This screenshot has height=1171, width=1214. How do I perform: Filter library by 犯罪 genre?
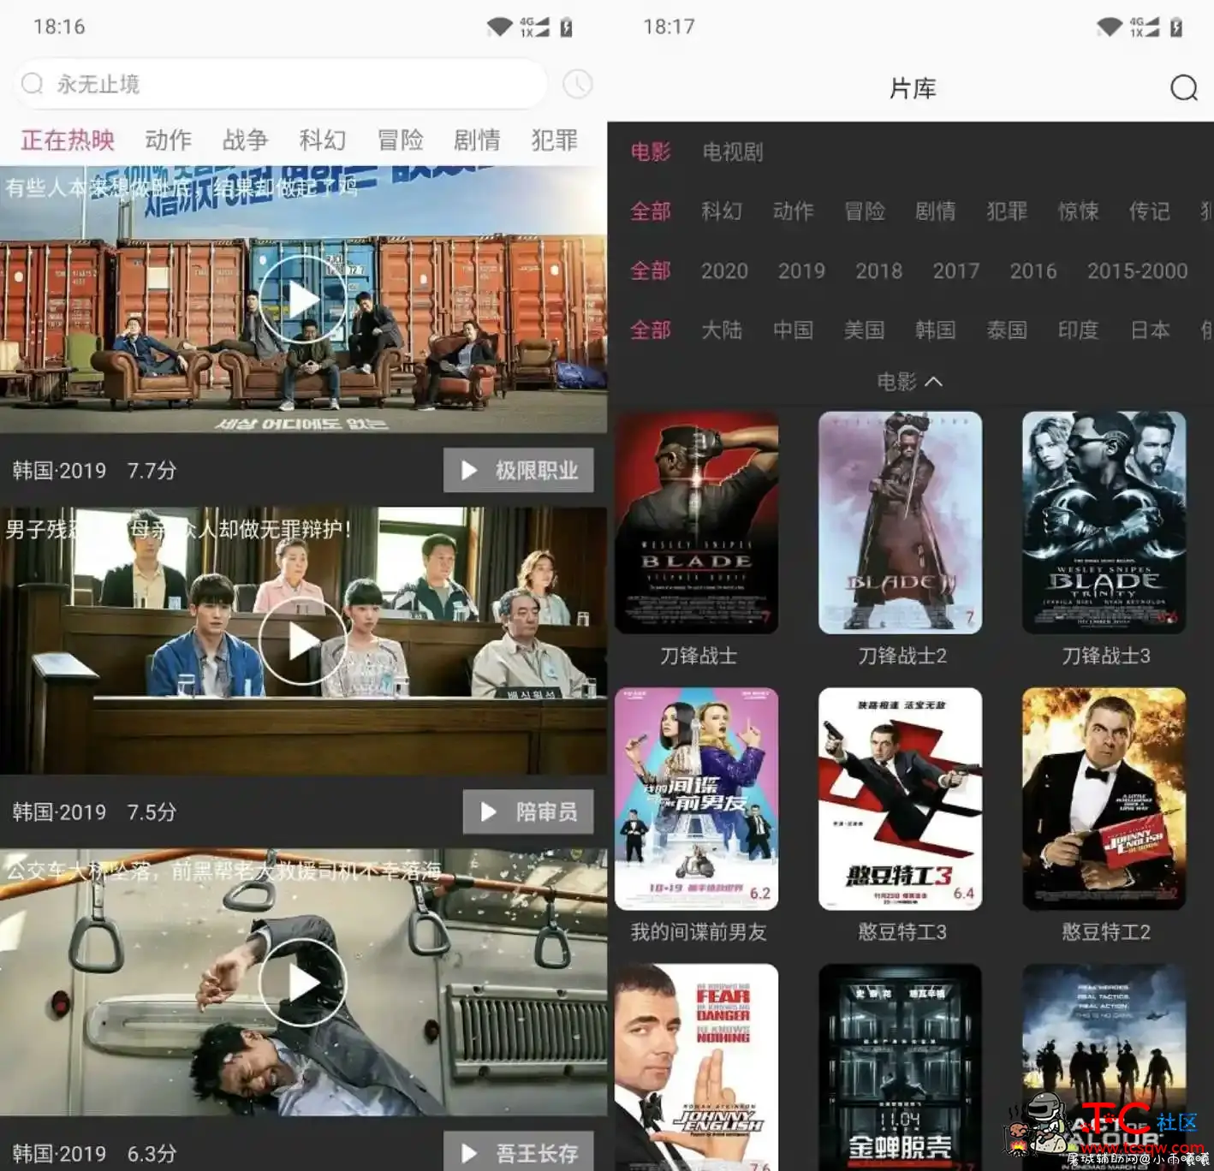click(x=1007, y=211)
